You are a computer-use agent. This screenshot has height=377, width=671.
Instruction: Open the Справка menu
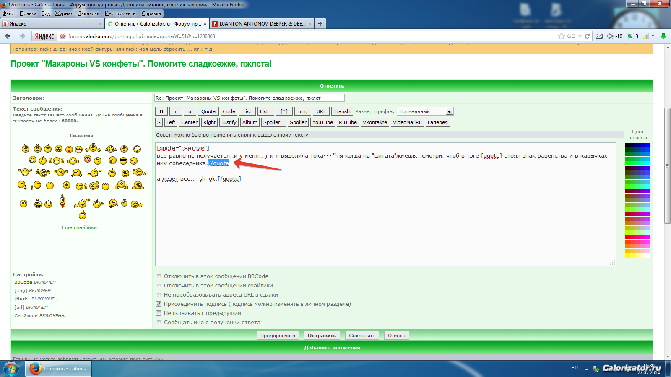[x=151, y=13]
